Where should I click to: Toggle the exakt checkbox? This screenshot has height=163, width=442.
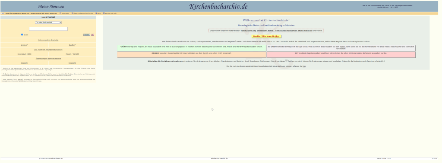22,34
